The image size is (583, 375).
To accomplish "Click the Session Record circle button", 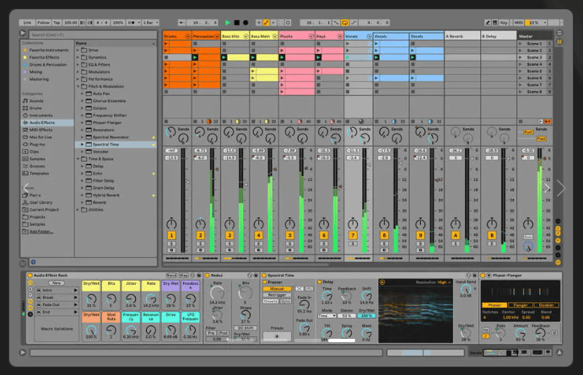I will tap(289, 23).
